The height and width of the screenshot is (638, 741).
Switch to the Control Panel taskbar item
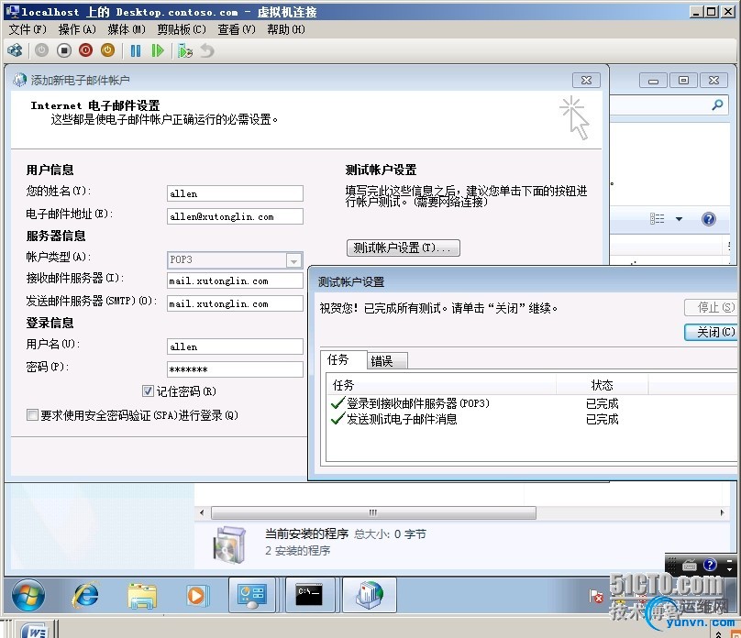coord(252,595)
